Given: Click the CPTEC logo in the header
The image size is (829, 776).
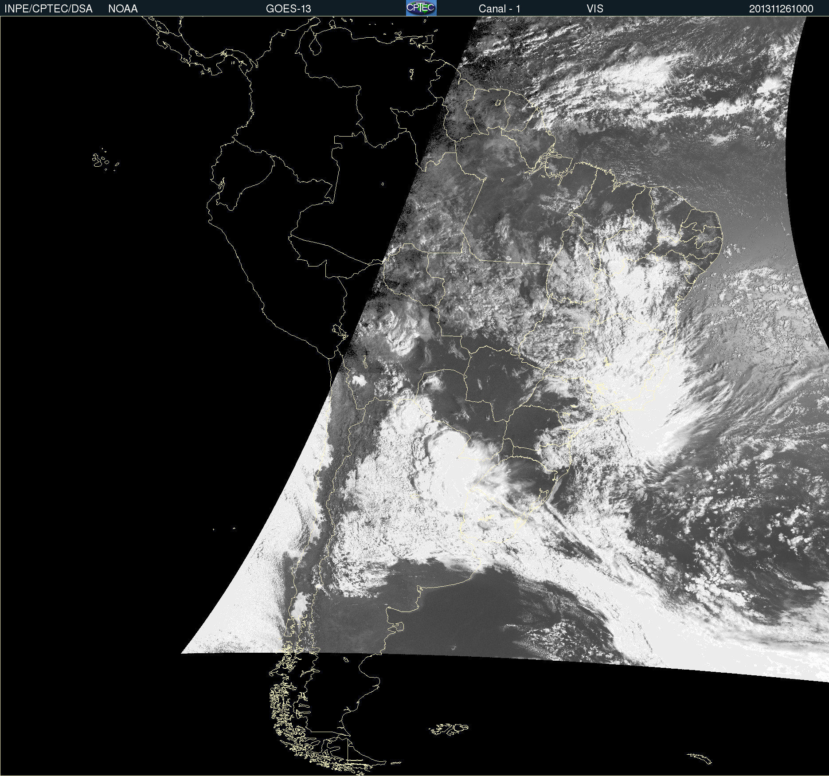Looking at the screenshot, I should 421,8.
